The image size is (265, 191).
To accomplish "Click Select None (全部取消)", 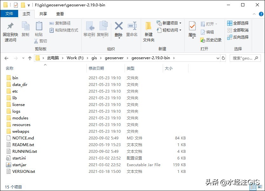I will [x=238, y=30].
